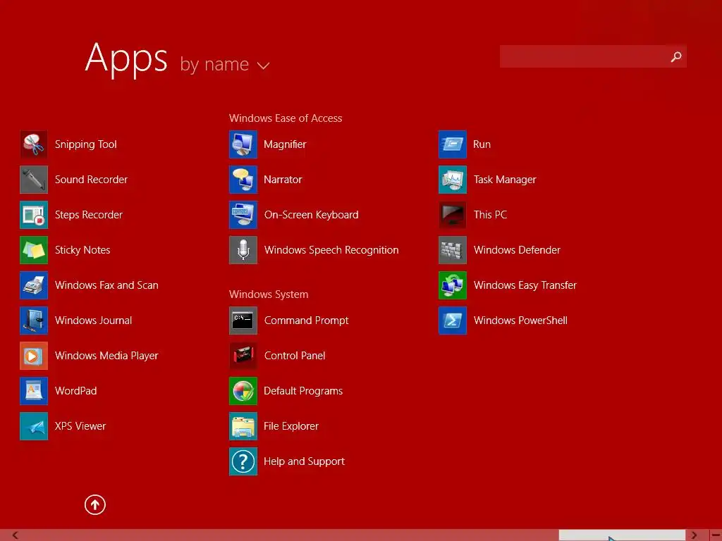Viewport: 722px width, 541px height.
Task: Launch the Windows Media Player icon
Action: (34, 356)
